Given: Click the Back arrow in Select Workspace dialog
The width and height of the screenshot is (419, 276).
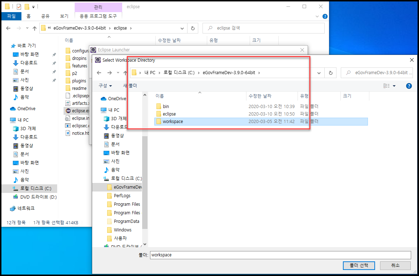Looking at the screenshot, I should (x=99, y=73).
